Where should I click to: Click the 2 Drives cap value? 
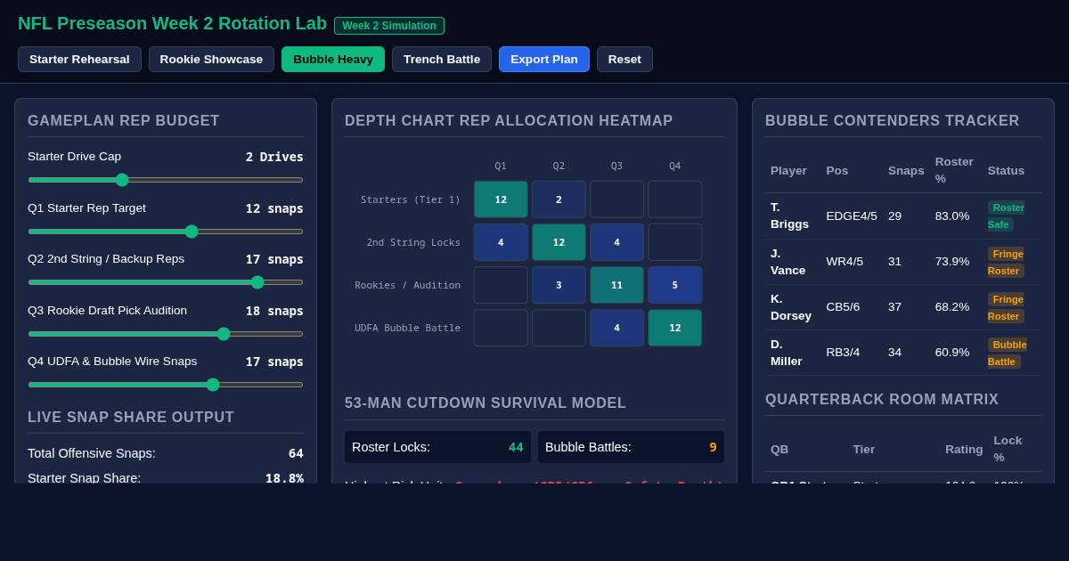pyautogui.click(x=274, y=157)
